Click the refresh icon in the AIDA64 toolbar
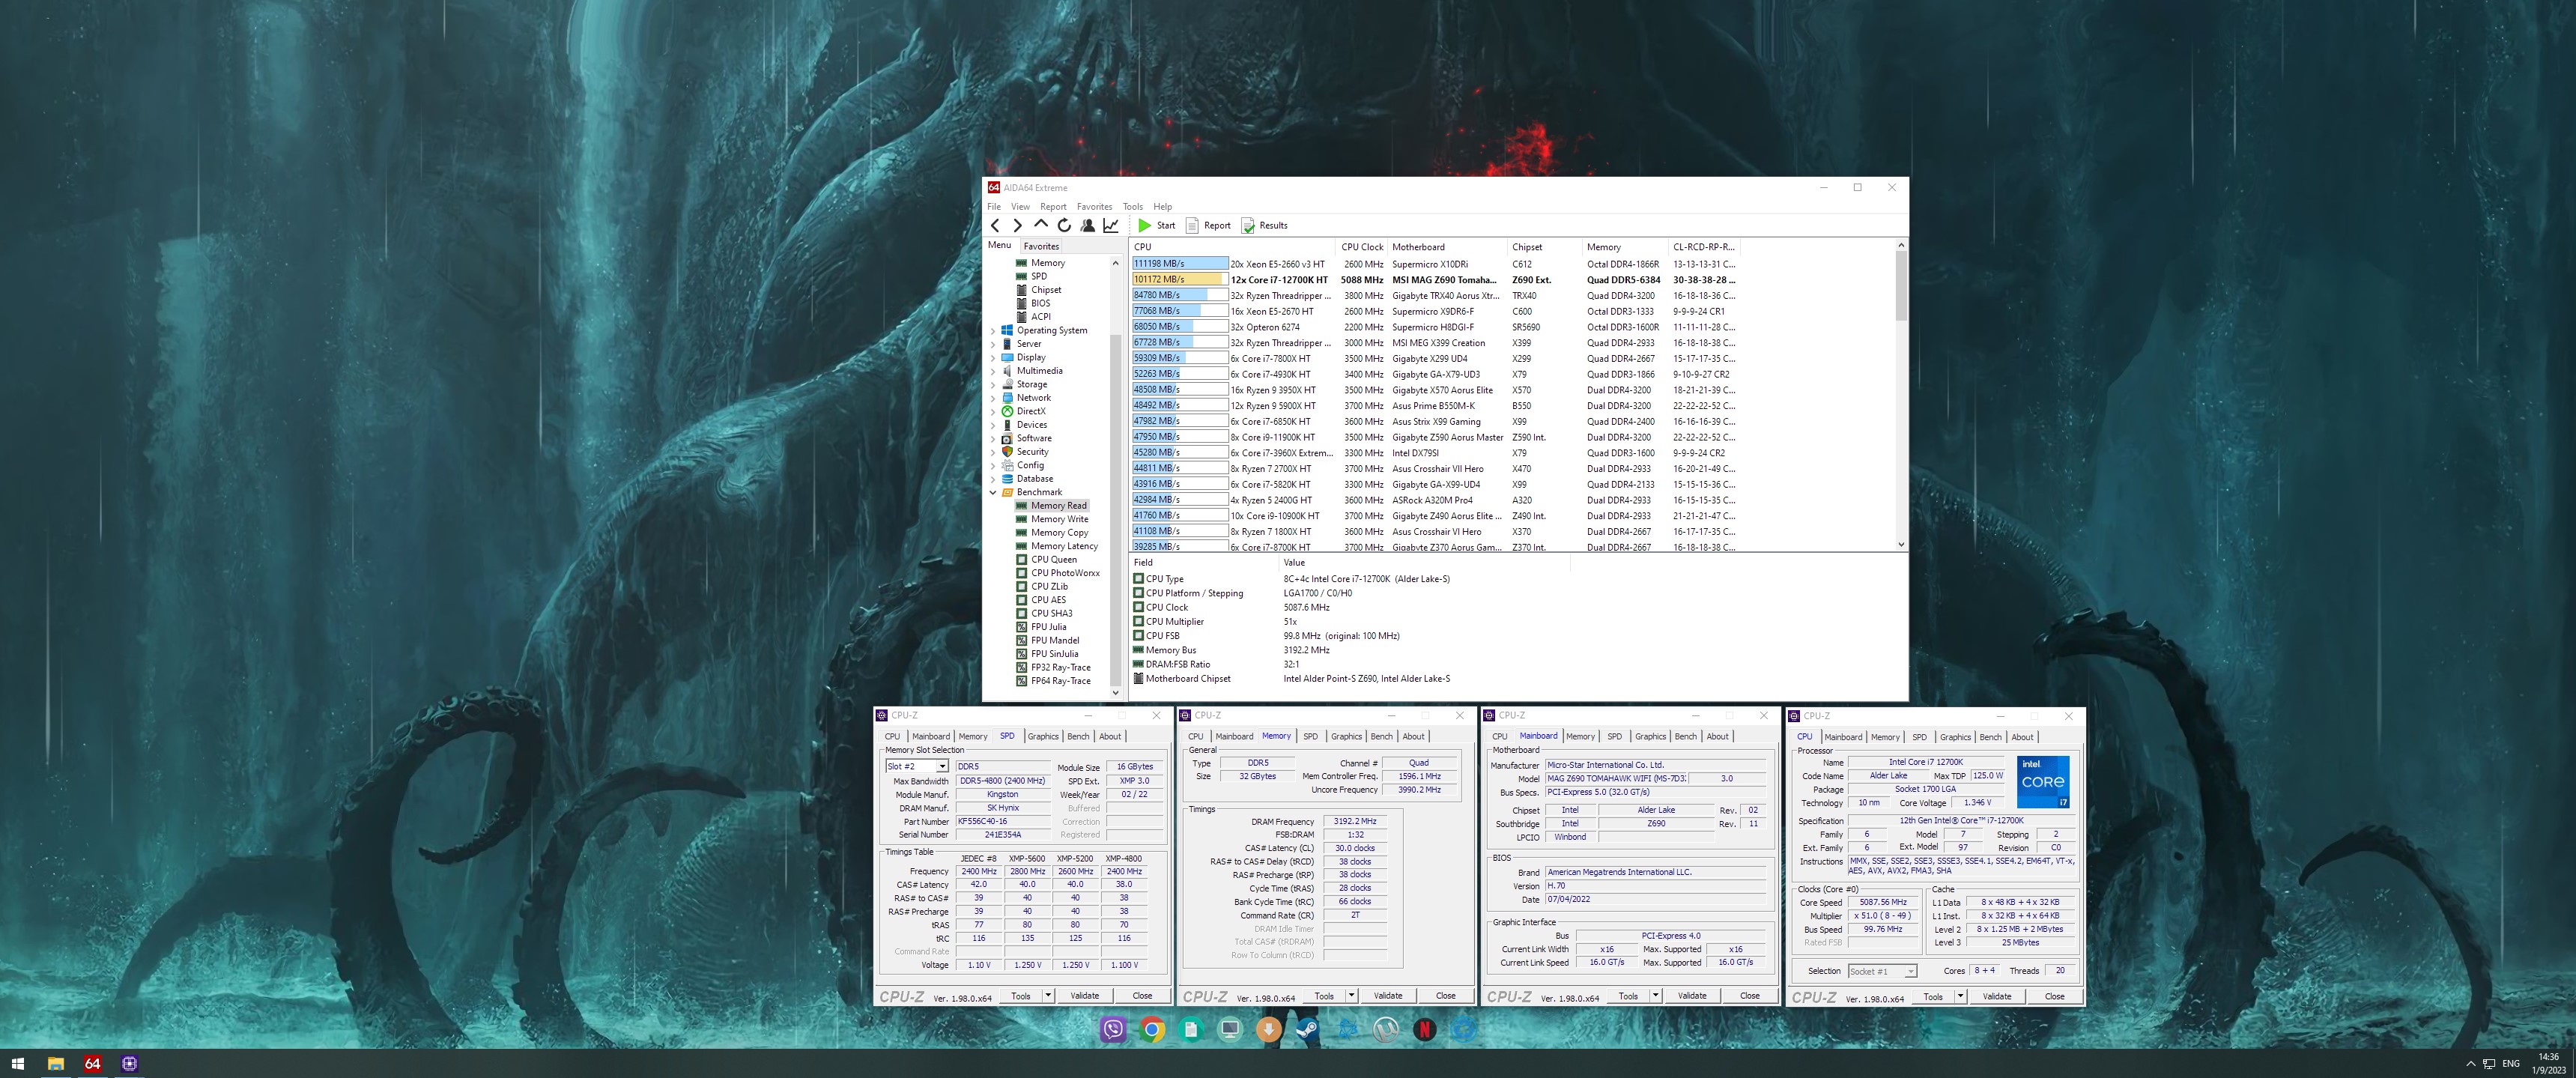Viewport: 2576px width, 1078px height. pos(1064,226)
